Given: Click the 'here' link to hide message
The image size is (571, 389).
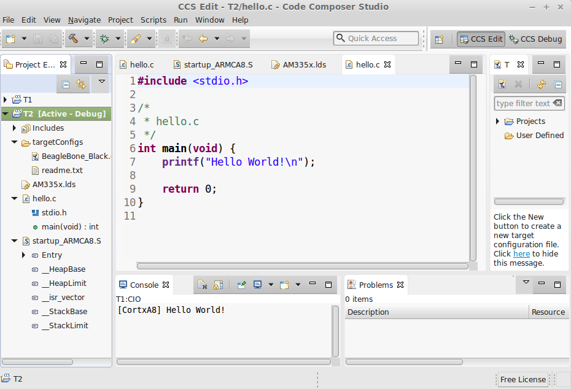Looking at the screenshot, I should tap(521, 253).
